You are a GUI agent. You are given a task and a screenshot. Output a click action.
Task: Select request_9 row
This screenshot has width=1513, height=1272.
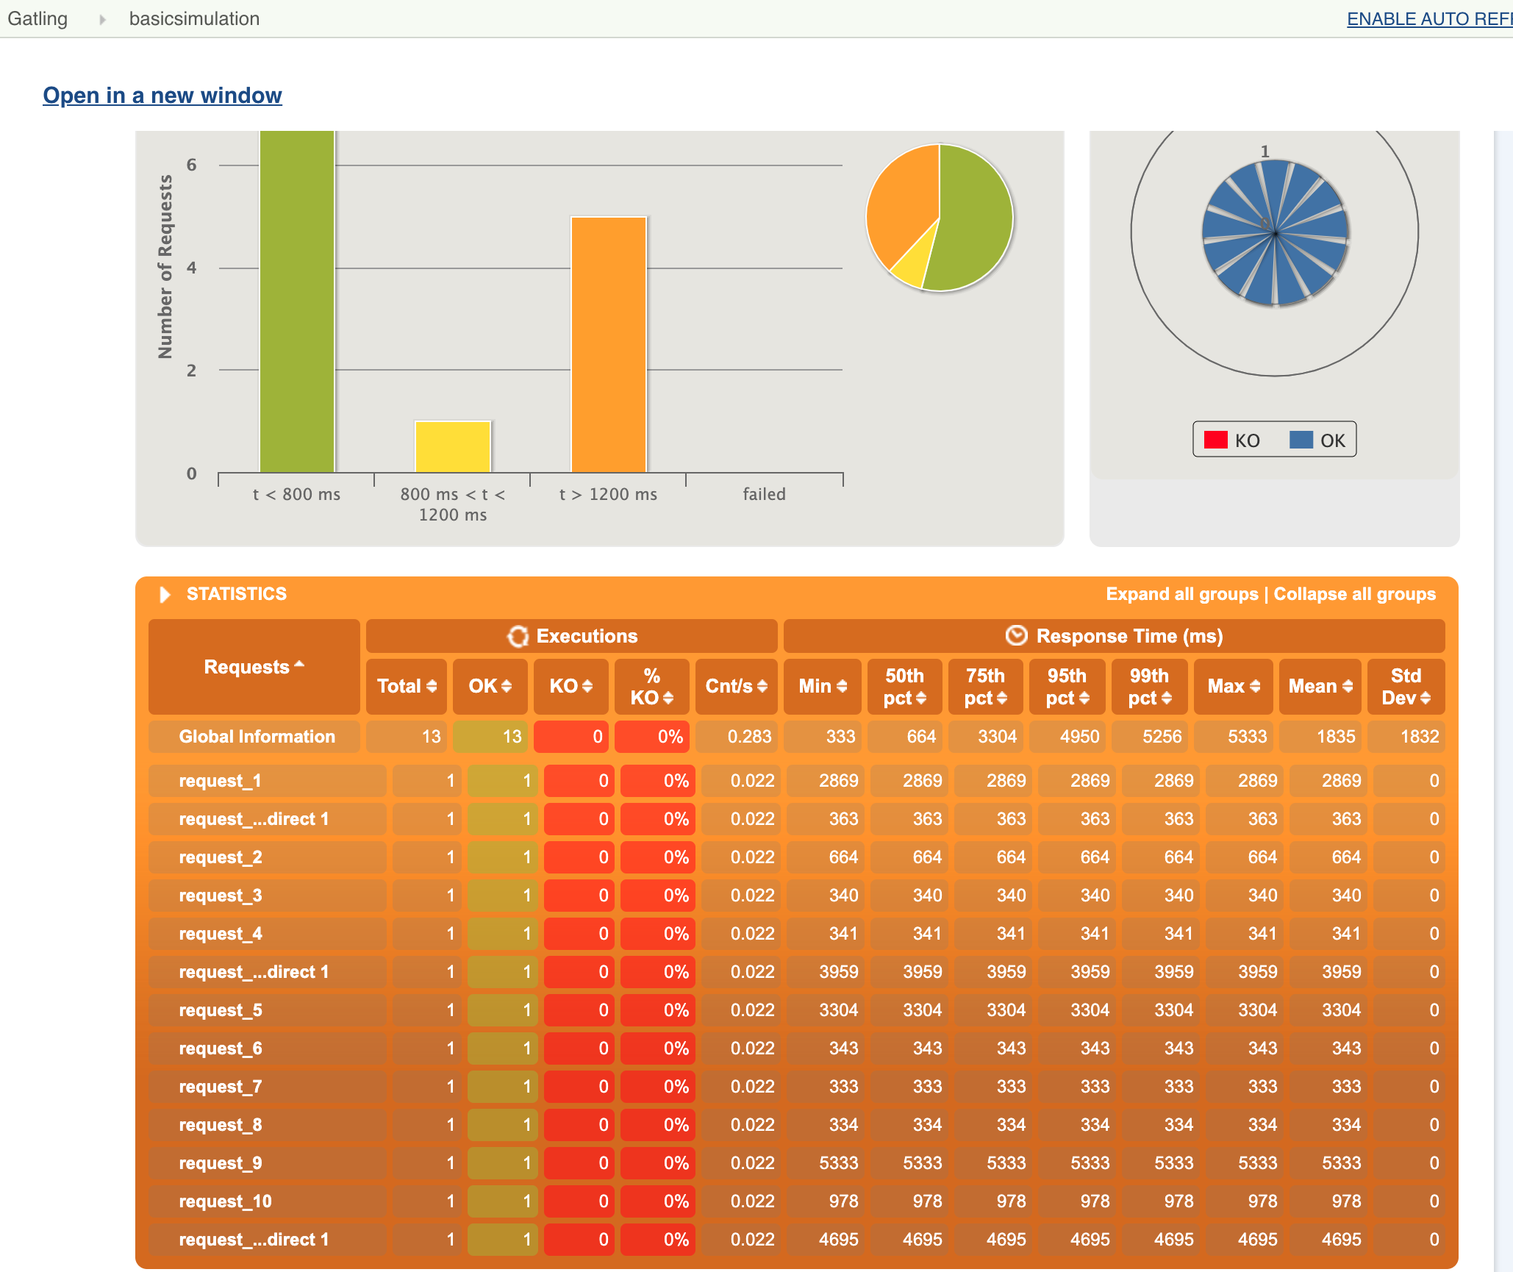point(797,1163)
